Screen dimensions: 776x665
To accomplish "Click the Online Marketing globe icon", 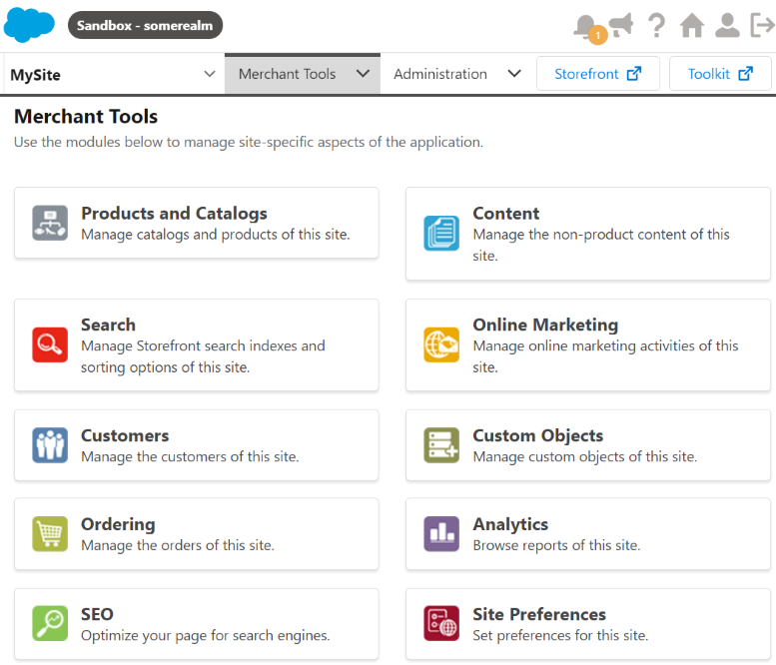I will pyautogui.click(x=441, y=344).
